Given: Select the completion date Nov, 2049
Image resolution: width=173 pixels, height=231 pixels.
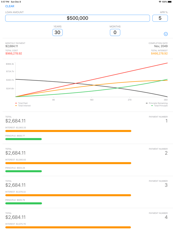Looking at the screenshot, I should [161, 46].
